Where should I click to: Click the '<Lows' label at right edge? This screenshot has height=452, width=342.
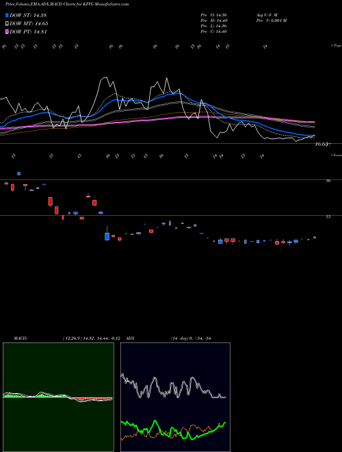coord(337,155)
